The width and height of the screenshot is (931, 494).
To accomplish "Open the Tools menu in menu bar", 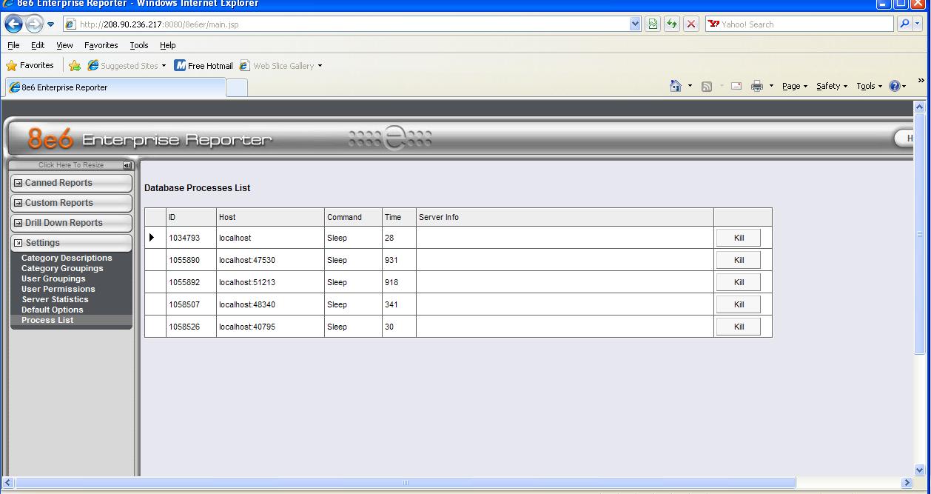I will click(139, 45).
